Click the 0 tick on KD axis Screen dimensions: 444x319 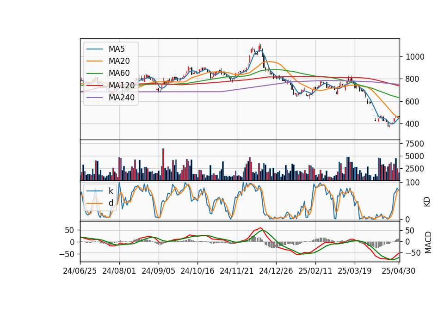[408, 219]
